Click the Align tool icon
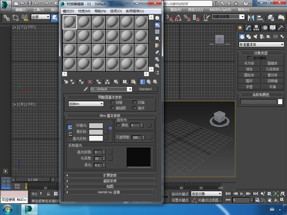The width and height of the screenshot is (287, 215). [260, 18]
